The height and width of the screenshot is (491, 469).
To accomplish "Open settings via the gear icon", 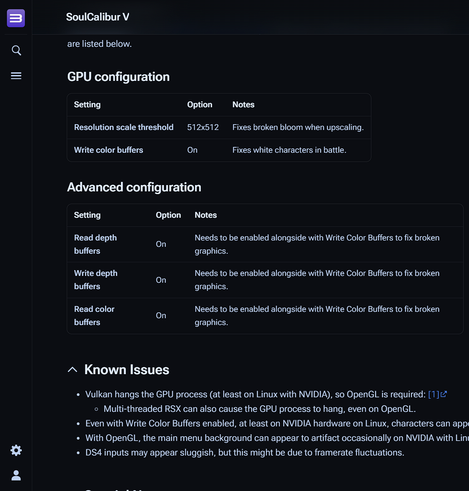I will tap(16, 451).
